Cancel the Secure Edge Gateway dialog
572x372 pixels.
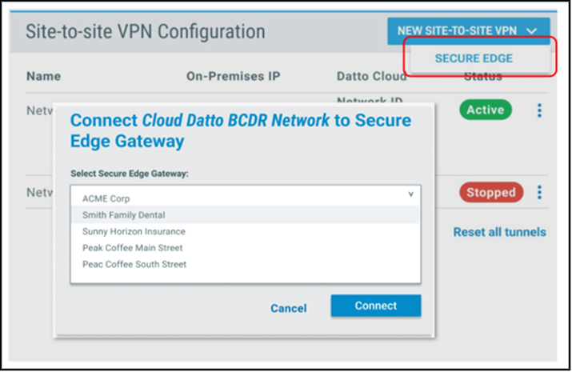coord(288,308)
